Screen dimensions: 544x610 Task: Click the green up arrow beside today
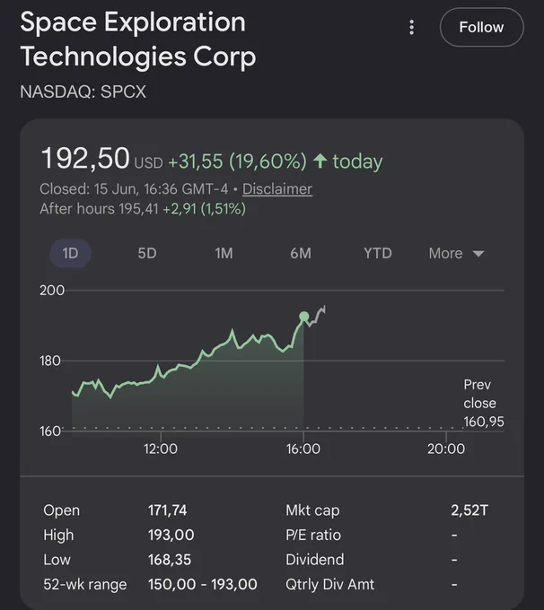click(x=320, y=161)
